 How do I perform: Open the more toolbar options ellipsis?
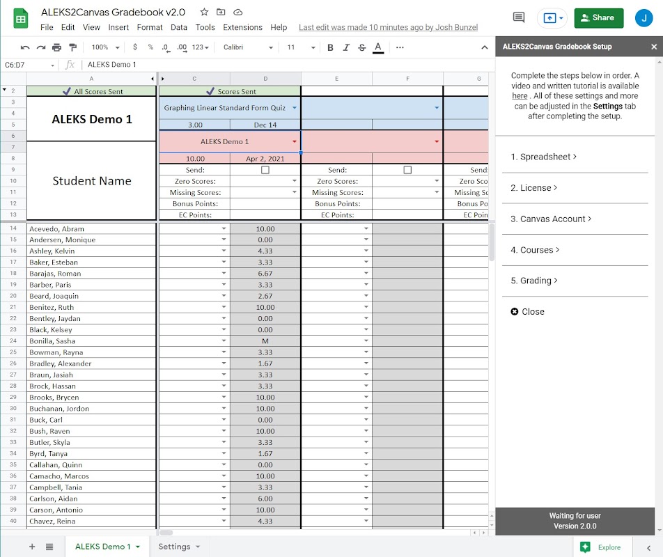[x=400, y=47]
